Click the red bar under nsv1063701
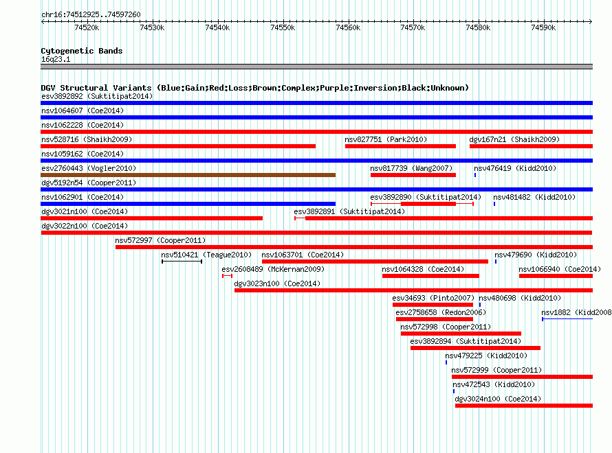The image size is (612, 453). pos(375,262)
